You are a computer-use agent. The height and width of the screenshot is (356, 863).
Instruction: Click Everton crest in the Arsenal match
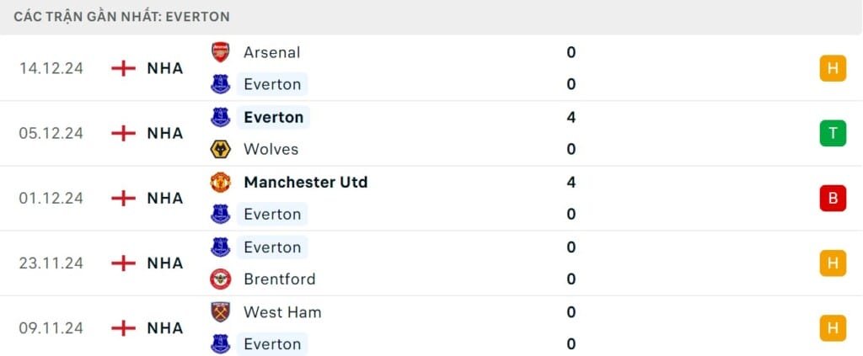point(220,84)
